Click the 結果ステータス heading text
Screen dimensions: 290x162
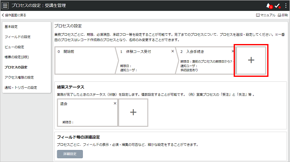point(71,87)
